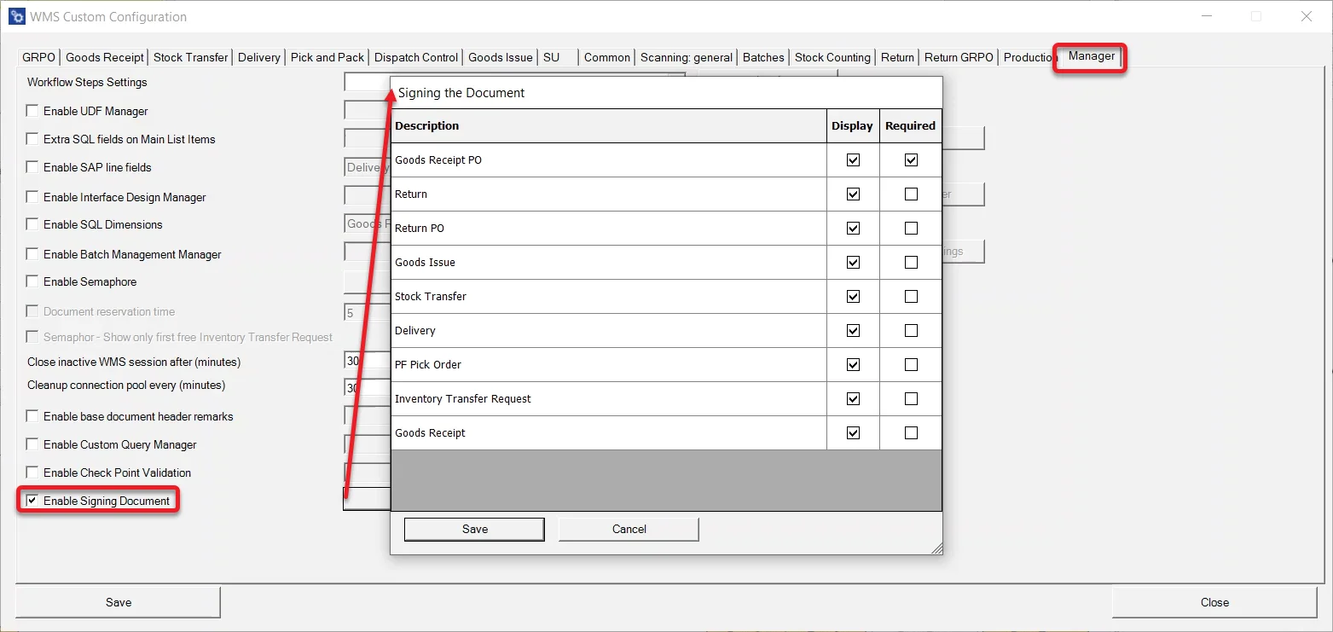Enable SAP line fields option
The height and width of the screenshot is (632, 1333).
click(x=32, y=167)
